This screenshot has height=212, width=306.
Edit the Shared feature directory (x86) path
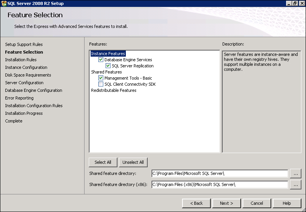coord(220,184)
